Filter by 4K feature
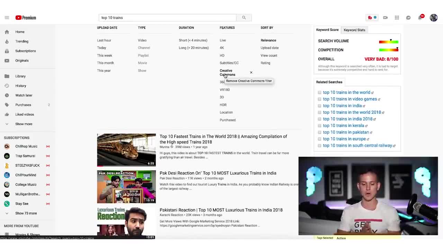443x249 pixels. 222,48
